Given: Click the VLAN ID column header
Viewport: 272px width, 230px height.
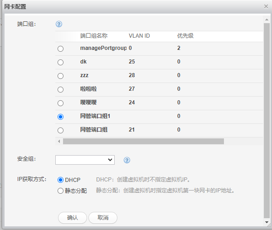Looking at the screenshot, I should 139,36.
